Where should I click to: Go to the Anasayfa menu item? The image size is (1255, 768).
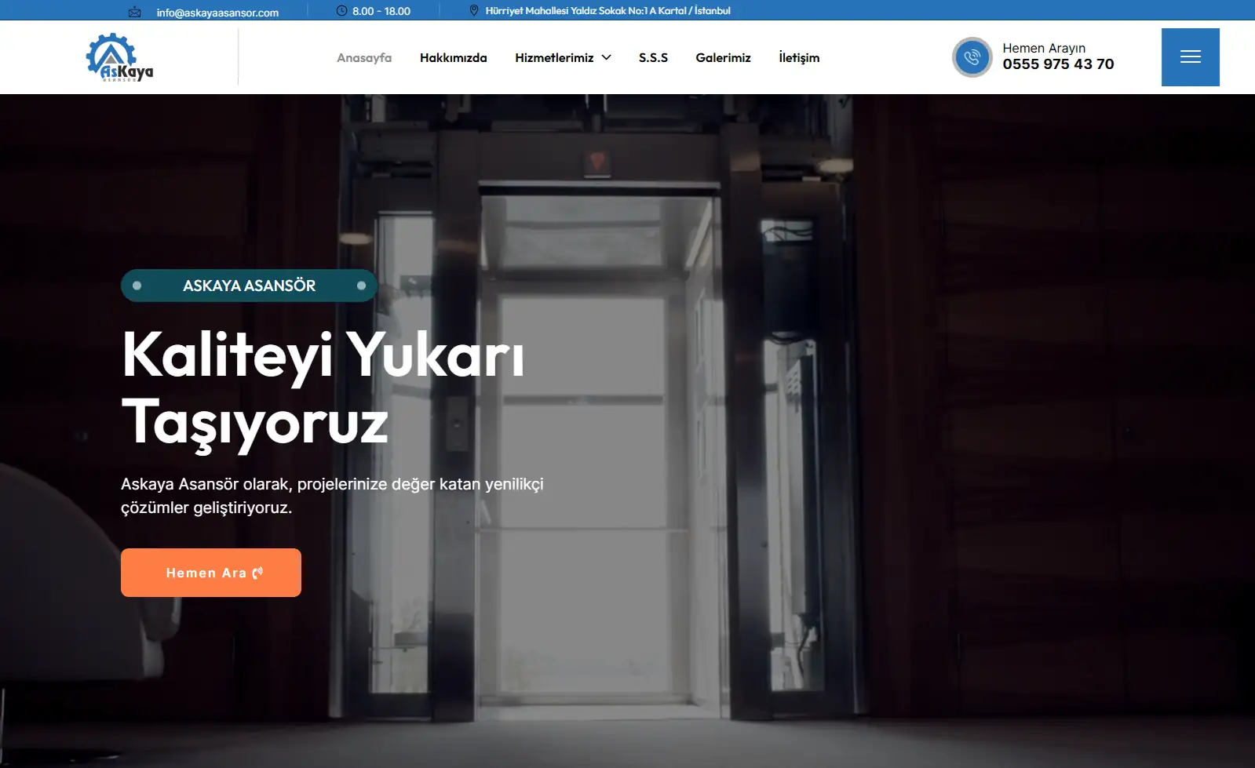coord(364,58)
